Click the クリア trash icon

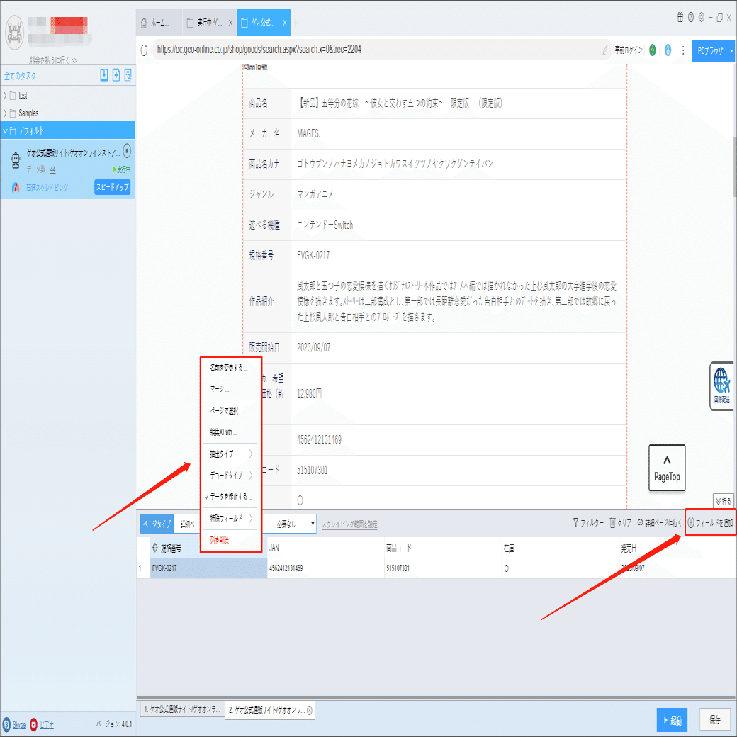click(612, 522)
